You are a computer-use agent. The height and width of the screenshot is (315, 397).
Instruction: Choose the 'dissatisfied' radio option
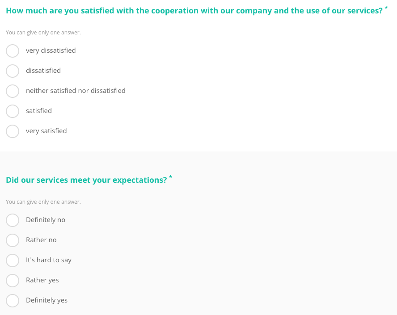(x=13, y=71)
